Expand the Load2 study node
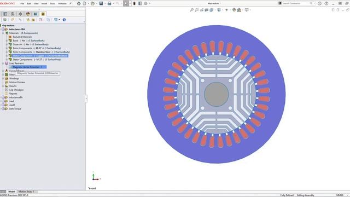350x197 pixels. pyautogui.click(x=3, y=105)
